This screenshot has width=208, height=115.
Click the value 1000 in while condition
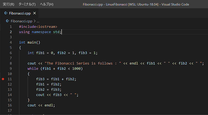77,68
